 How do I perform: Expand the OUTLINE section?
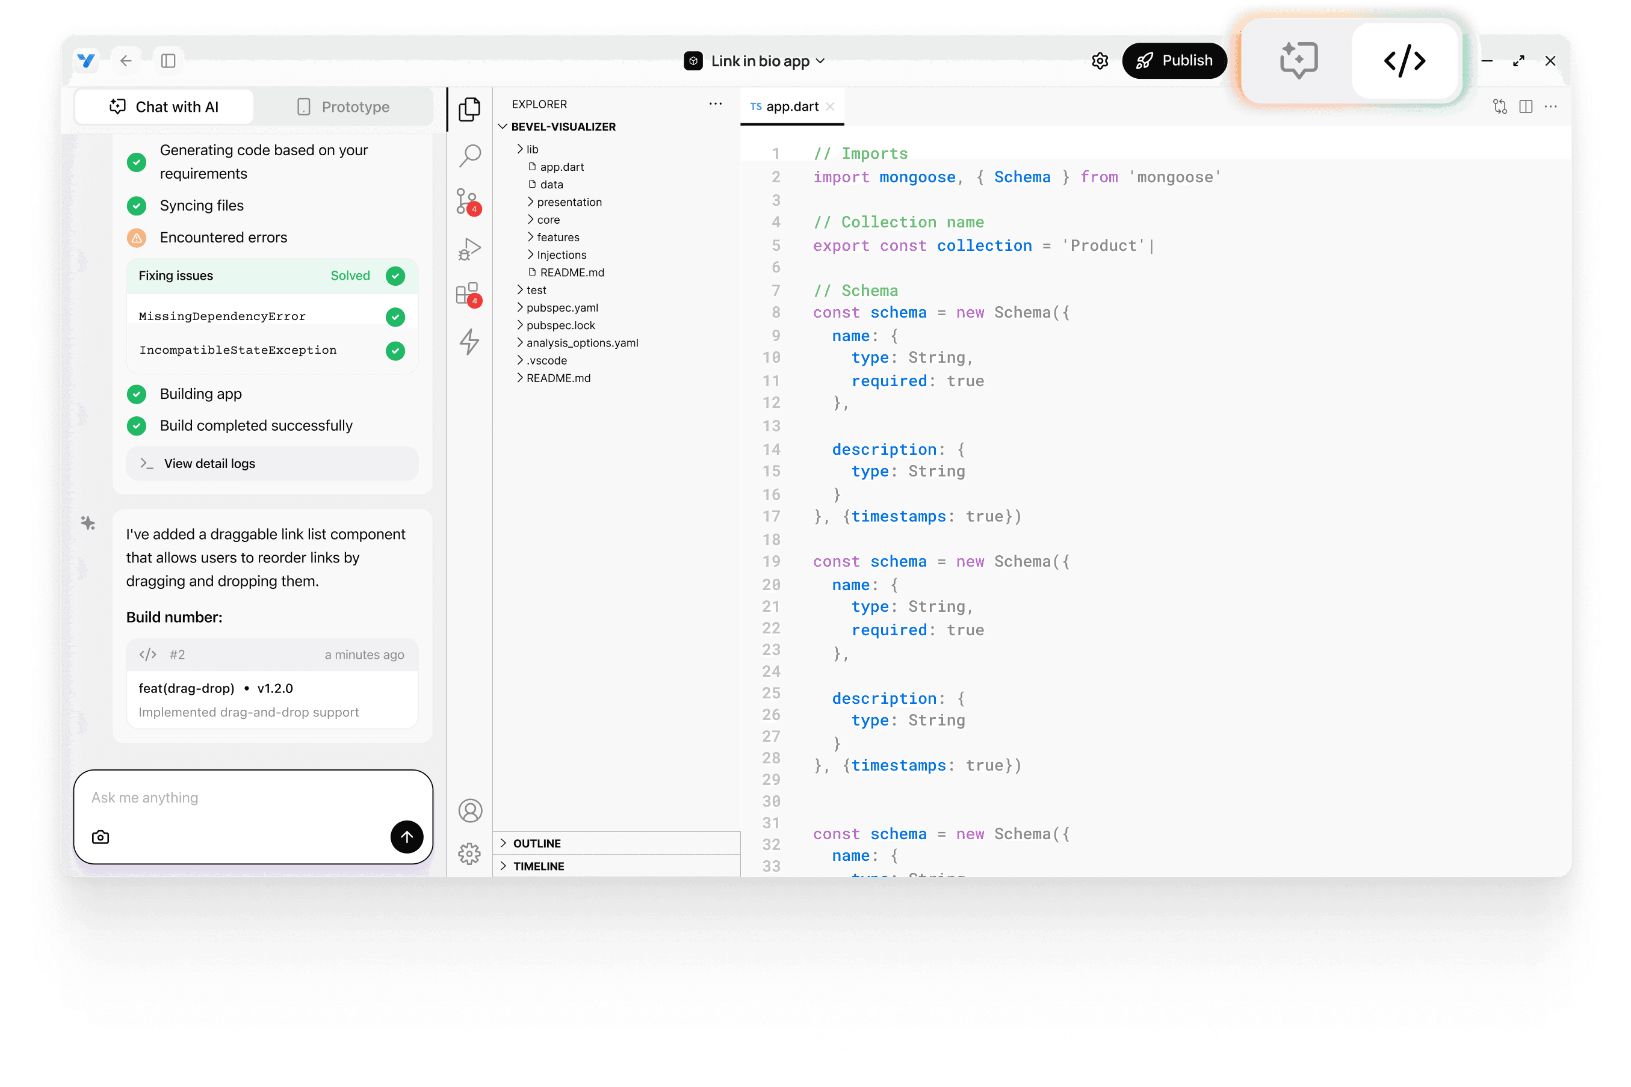[x=537, y=843]
